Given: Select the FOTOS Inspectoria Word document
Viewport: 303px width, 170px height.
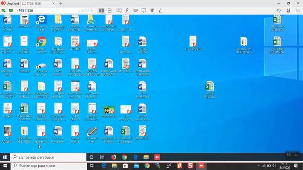Looking at the screenshot, I should tap(143, 90).
